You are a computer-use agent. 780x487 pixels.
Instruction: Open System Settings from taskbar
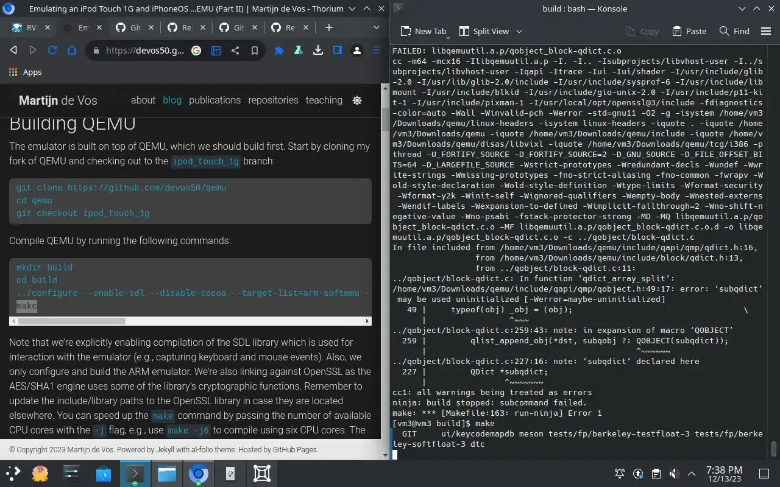72,473
